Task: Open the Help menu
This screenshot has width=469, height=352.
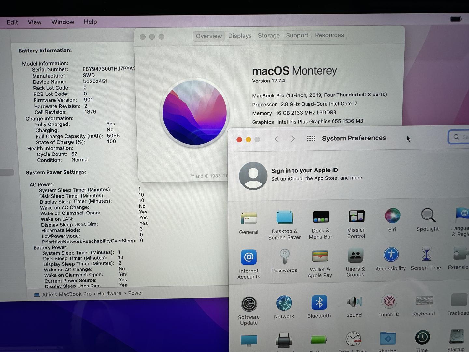Action: click(x=91, y=22)
